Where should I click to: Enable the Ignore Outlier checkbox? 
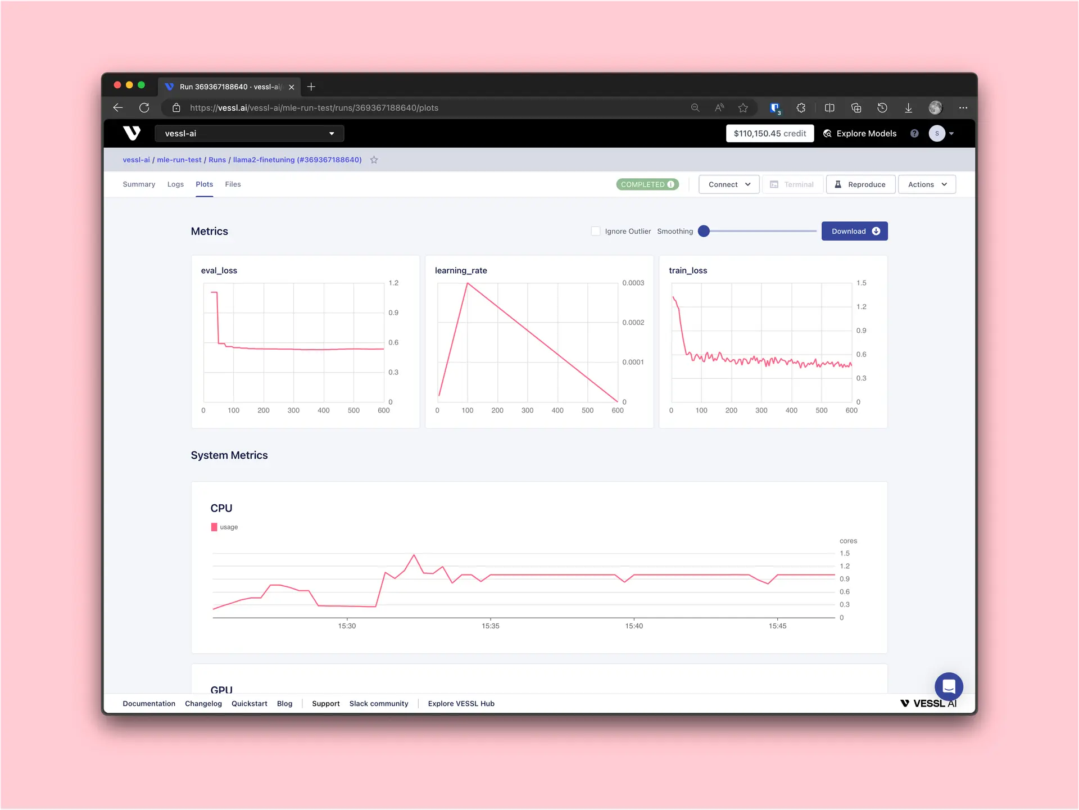[x=596, y=231]
